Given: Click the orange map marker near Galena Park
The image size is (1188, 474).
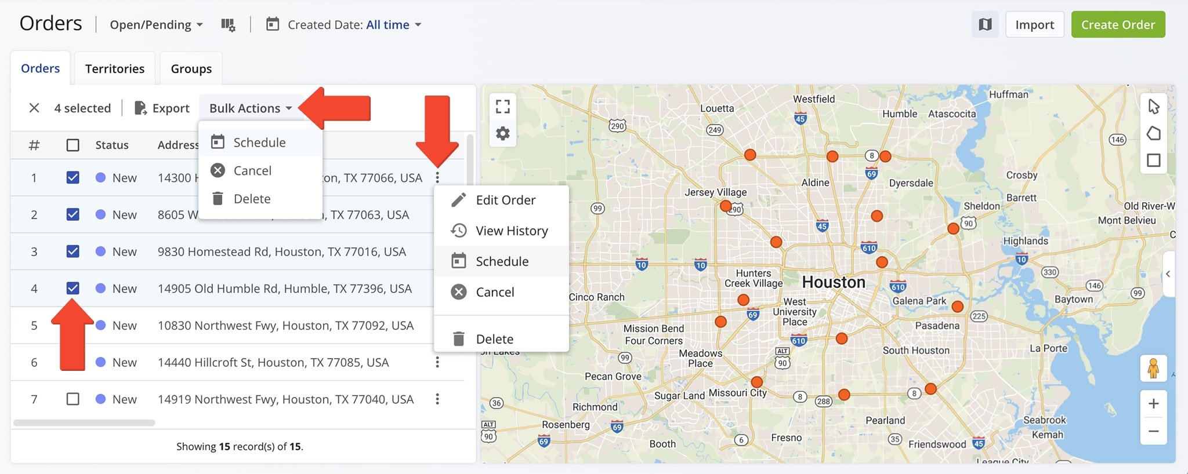Looking at the screenshot, I should 958,306.
